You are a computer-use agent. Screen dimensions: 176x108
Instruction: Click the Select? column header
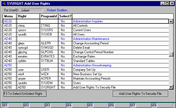pyautogui.click(x=65, y=16)
